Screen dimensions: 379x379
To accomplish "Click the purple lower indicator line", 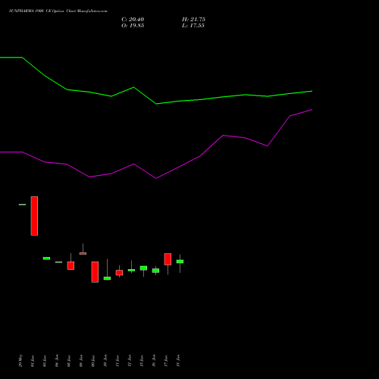I will [x=156, y=178].
